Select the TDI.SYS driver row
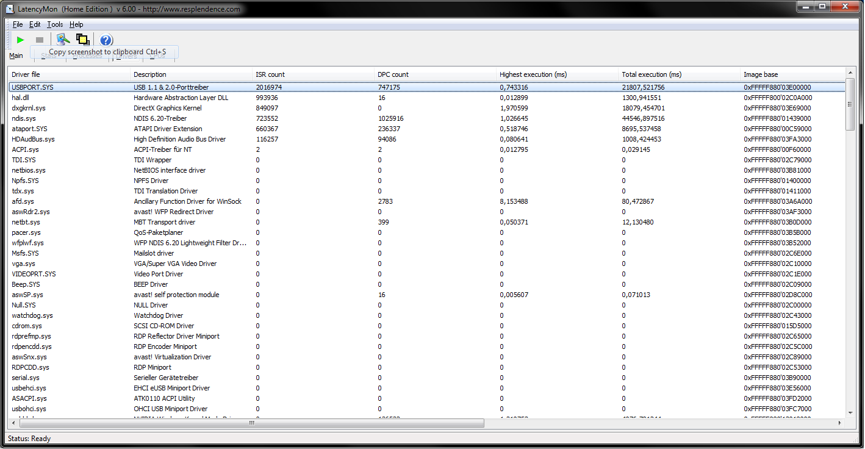 (427, 160)
